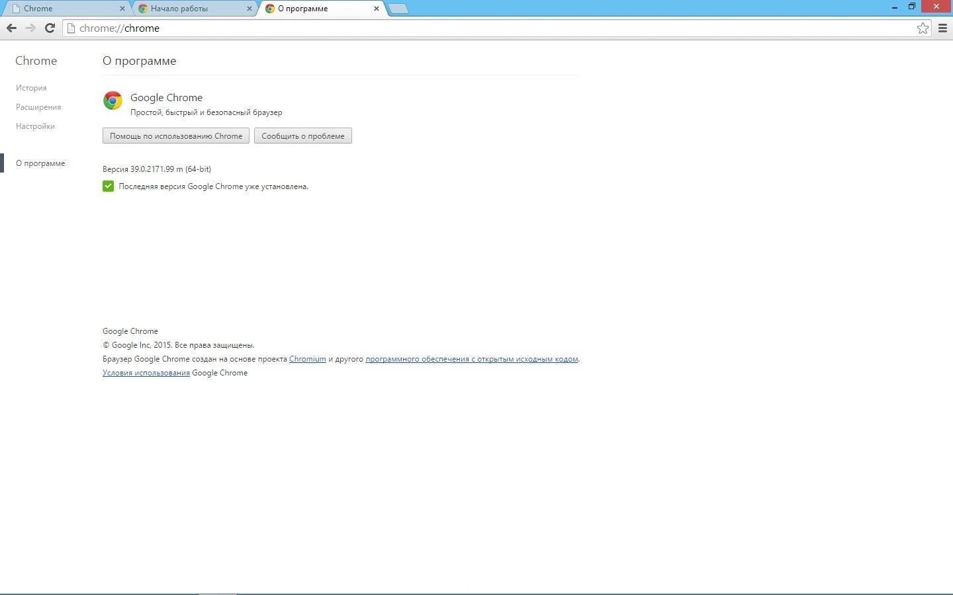Click the forward navigation arrow
The width and height of the screenshot is (953, 595).
tap(30, 28)
